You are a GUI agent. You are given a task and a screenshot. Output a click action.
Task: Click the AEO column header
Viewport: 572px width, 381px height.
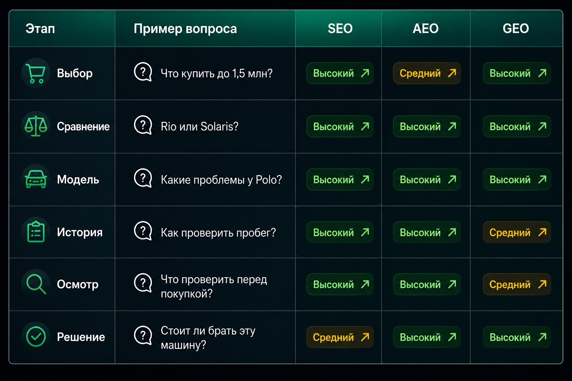[426, 29]
